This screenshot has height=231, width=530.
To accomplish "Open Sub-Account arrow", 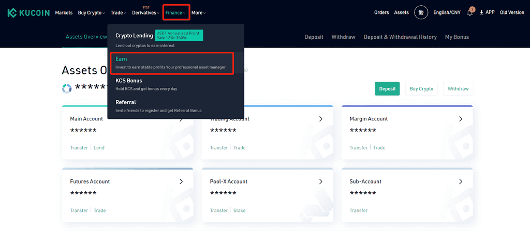I will (x=460, y=182).
